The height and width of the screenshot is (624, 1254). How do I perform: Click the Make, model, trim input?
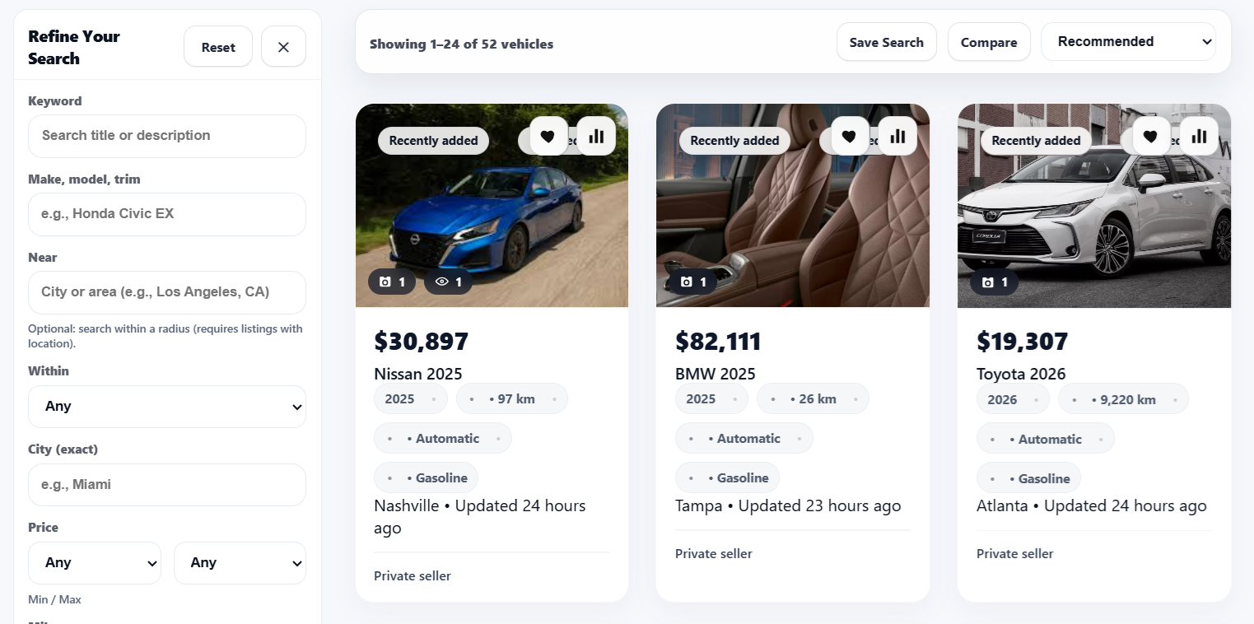click(167, 214)
